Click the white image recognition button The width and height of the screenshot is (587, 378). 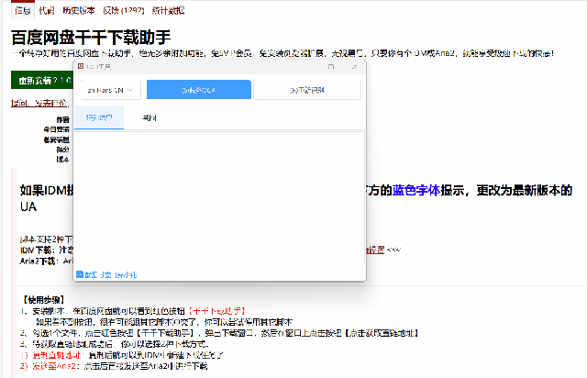point(307,90)
